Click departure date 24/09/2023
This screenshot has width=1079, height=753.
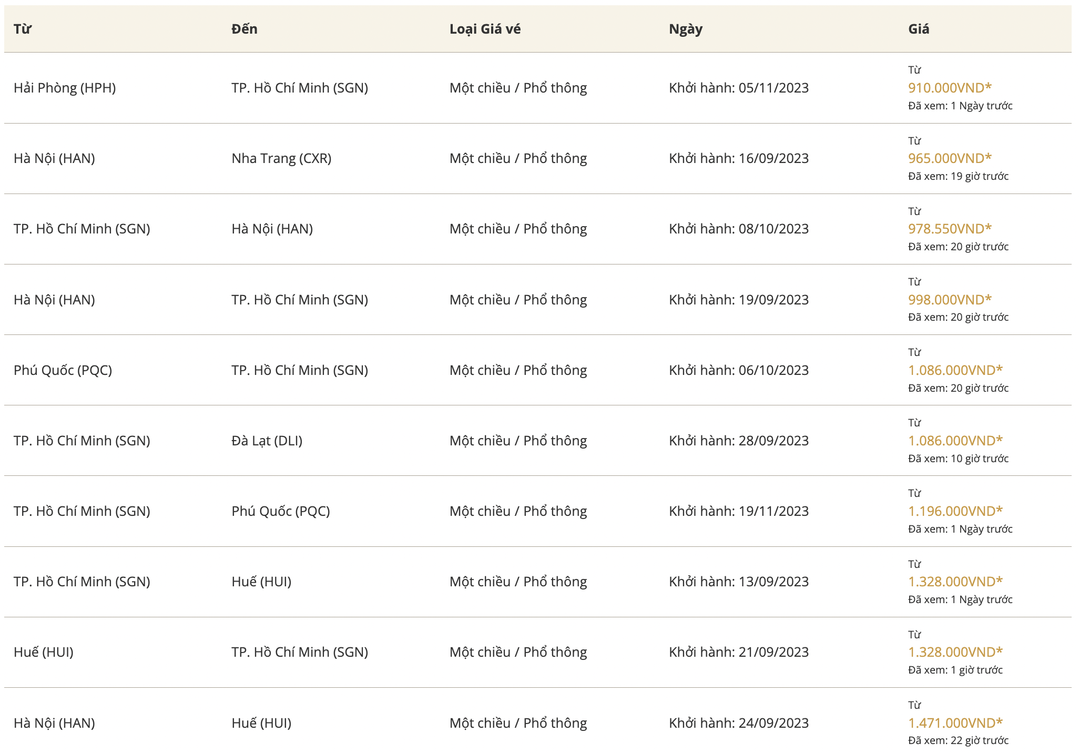[739, 723]
